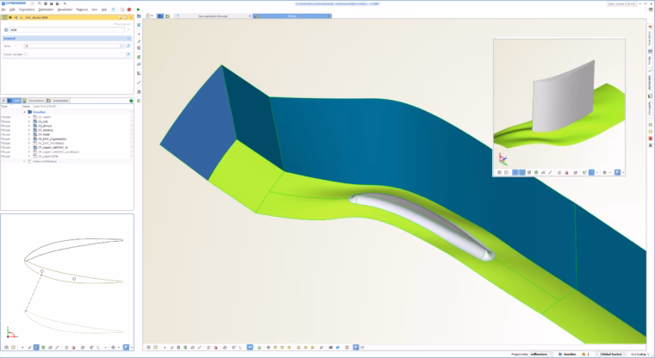
Task: Collapse the baseline tree node
Action: (24, 112)
